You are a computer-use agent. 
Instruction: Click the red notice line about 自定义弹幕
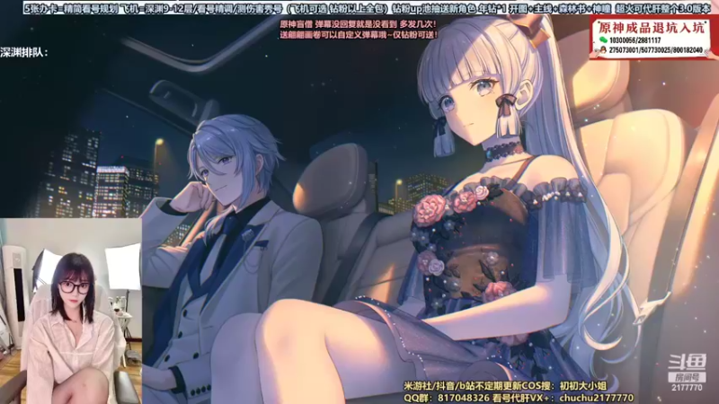tap(358, 34)
